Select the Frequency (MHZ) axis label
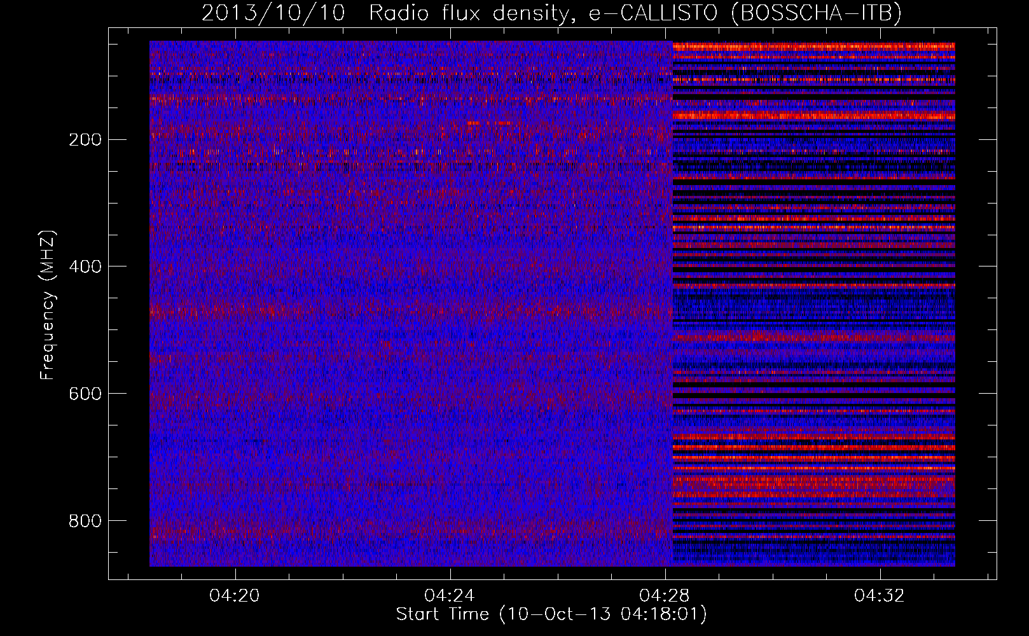Screen dimensions: 1029x636 [48, 305]
